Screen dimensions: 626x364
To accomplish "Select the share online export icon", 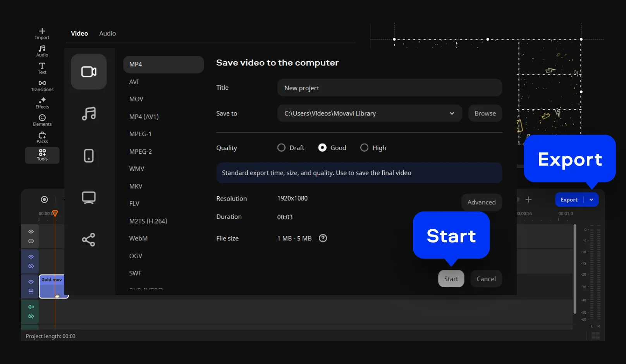I will tap(89, 240).
